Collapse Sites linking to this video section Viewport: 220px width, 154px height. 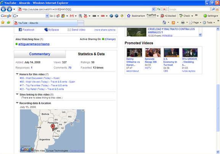click(17, 94)
